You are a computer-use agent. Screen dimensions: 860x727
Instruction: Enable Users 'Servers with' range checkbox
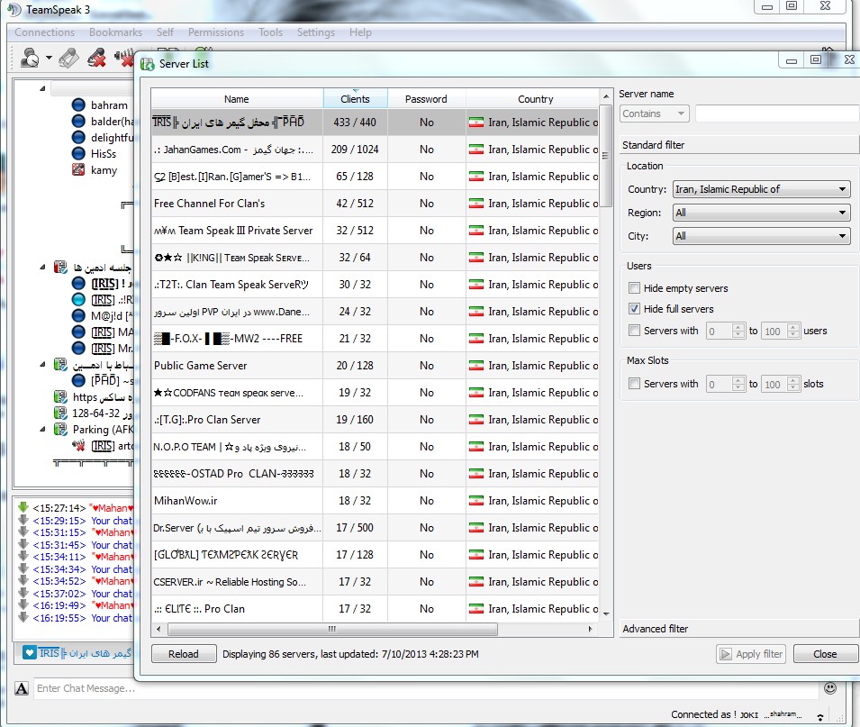coord(634,331)
